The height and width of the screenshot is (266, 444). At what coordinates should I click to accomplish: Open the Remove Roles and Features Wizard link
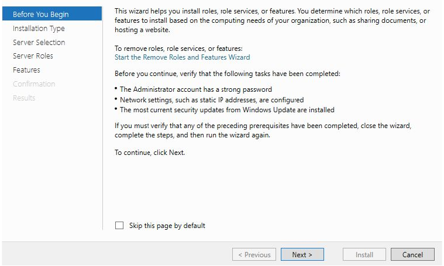[x=182, y=57]
